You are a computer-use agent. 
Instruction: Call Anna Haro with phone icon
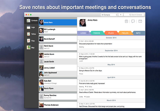point(126,21)
